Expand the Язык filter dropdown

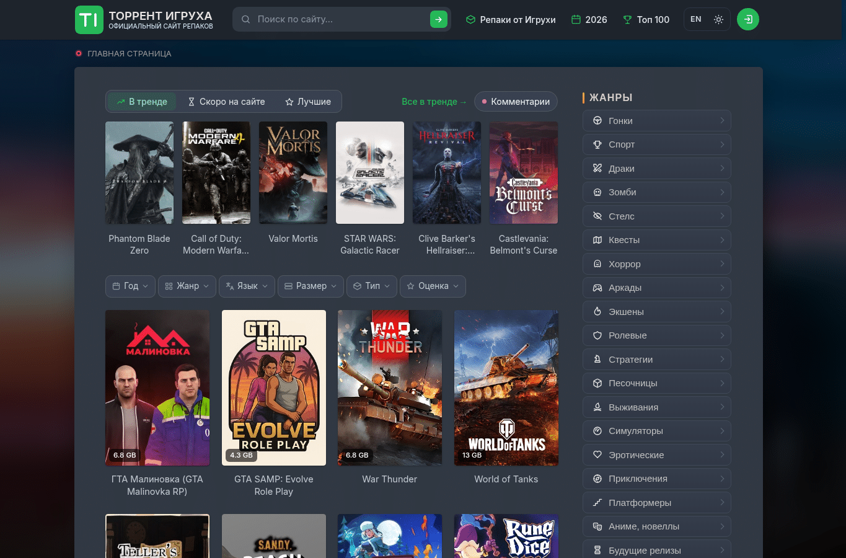click(247, 286)
